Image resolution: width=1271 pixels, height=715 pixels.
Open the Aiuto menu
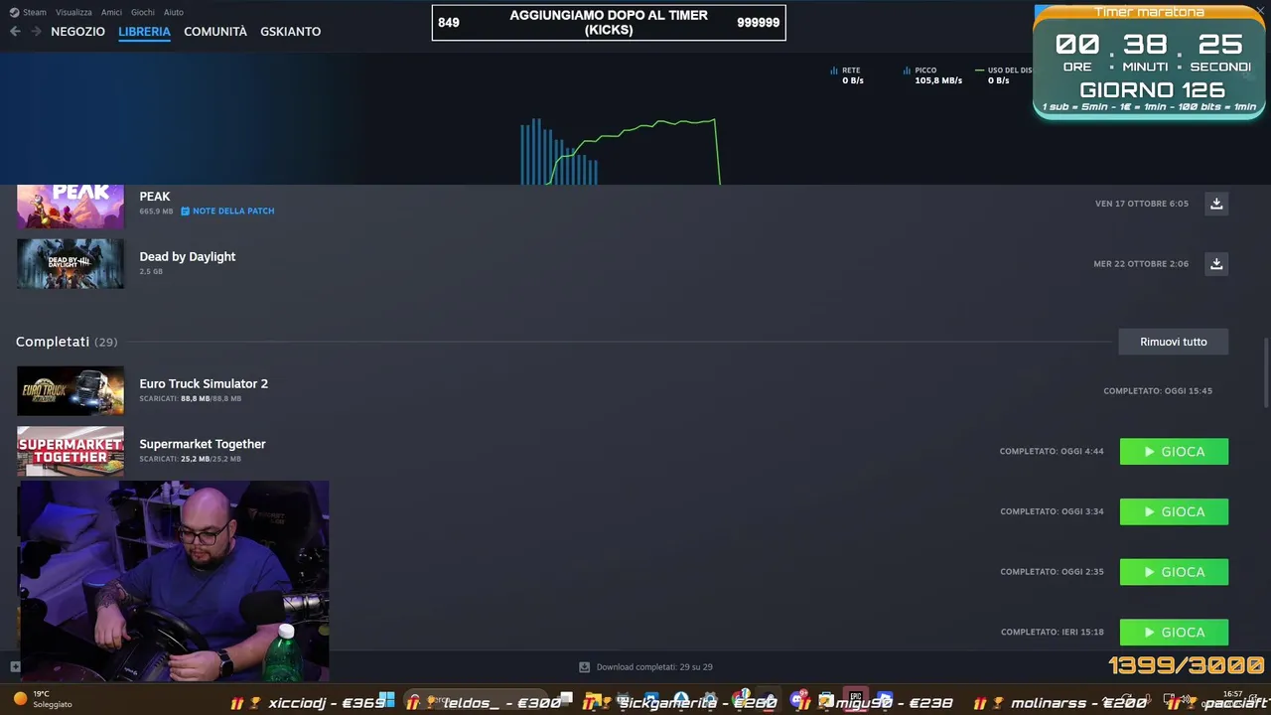pyautogui.click(x=174, y=12)
